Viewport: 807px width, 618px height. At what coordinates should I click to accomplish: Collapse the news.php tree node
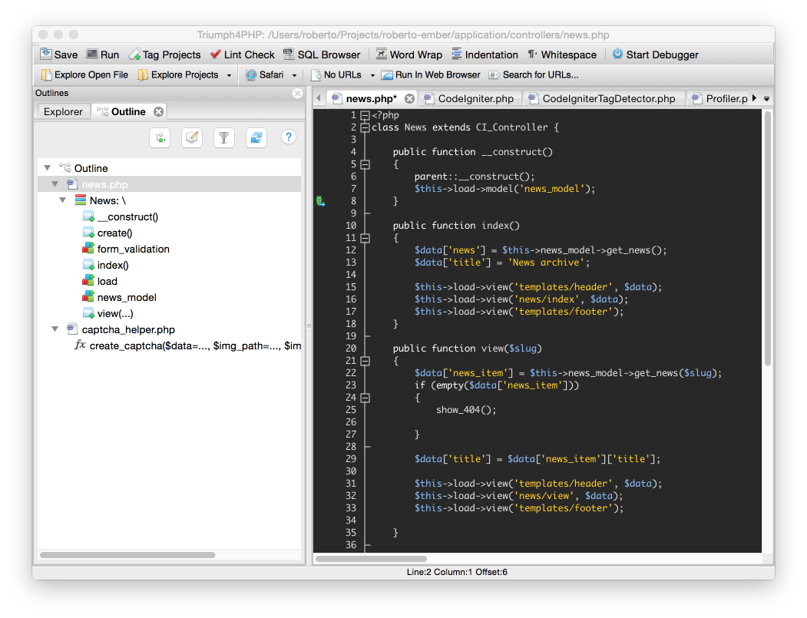[55, 183]
